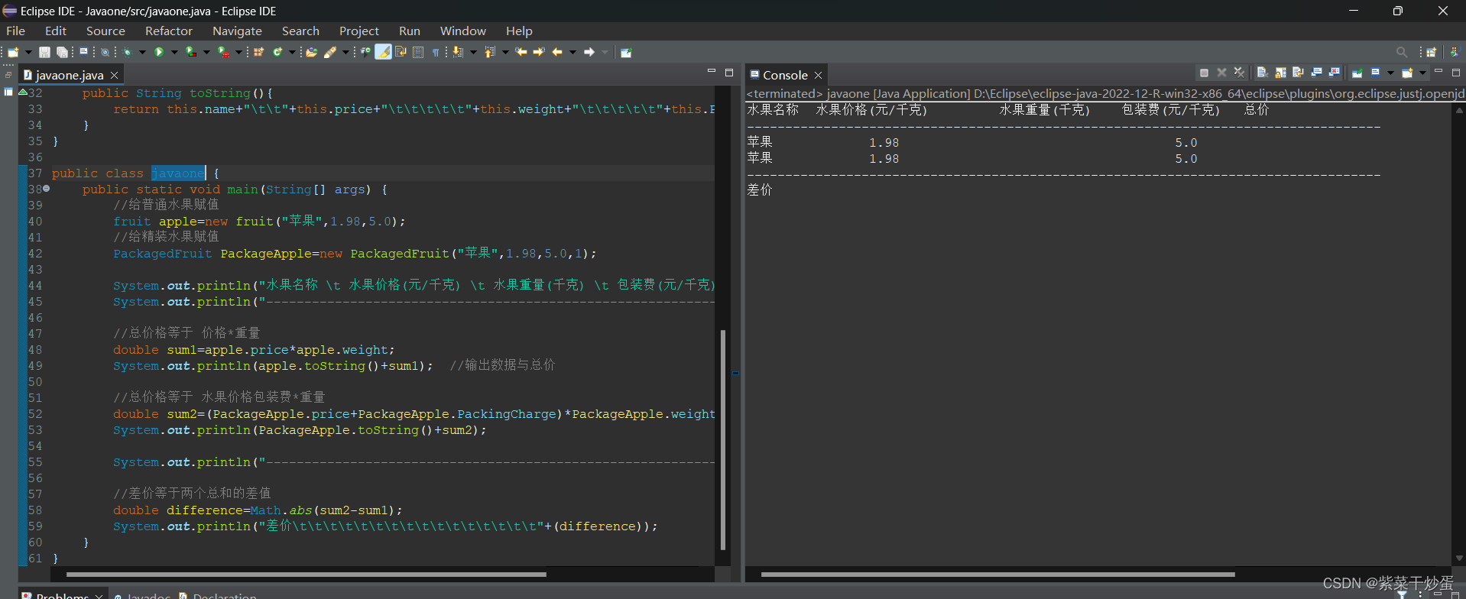Click the Open Type folder icon
Screen dimensions: 1466x599
click(x=311, y=52)
